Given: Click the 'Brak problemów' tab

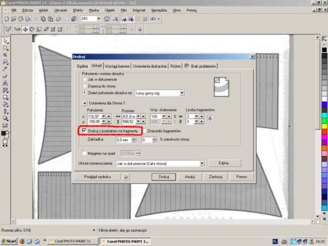Looking at the screenshot, I should (x=200, y=66).
